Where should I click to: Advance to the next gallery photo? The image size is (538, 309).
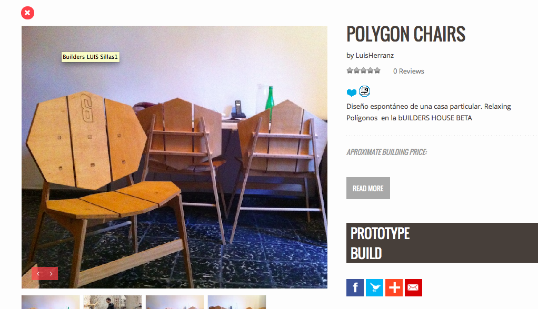point(51,274)
